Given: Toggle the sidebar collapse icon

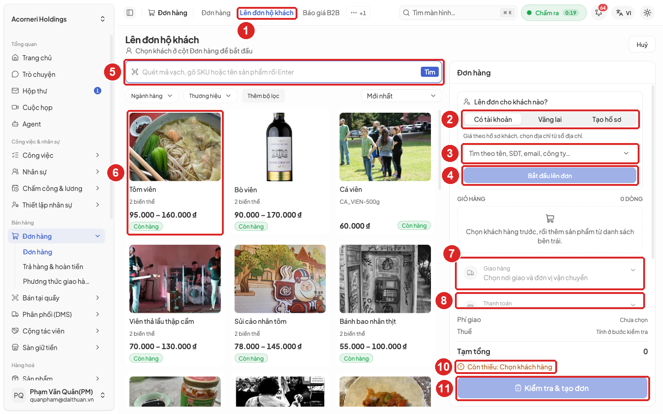Looking at the screenshot, I should click(130, 13).
